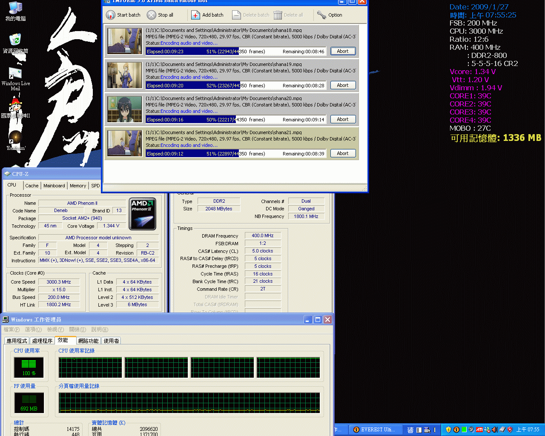Click the IME language bar icon
Screen dimensions: 545x436
[410, 430]
